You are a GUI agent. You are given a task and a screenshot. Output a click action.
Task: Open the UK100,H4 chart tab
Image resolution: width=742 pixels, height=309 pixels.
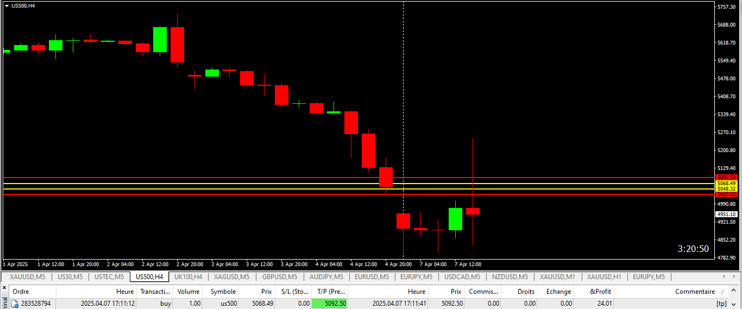click(188, 277)
